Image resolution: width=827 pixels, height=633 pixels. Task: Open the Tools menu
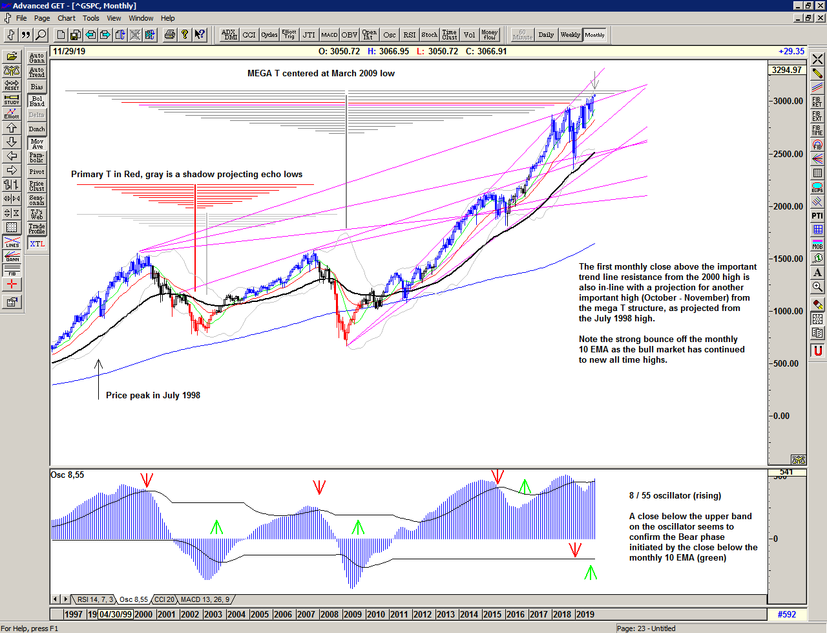coord(90,18)
